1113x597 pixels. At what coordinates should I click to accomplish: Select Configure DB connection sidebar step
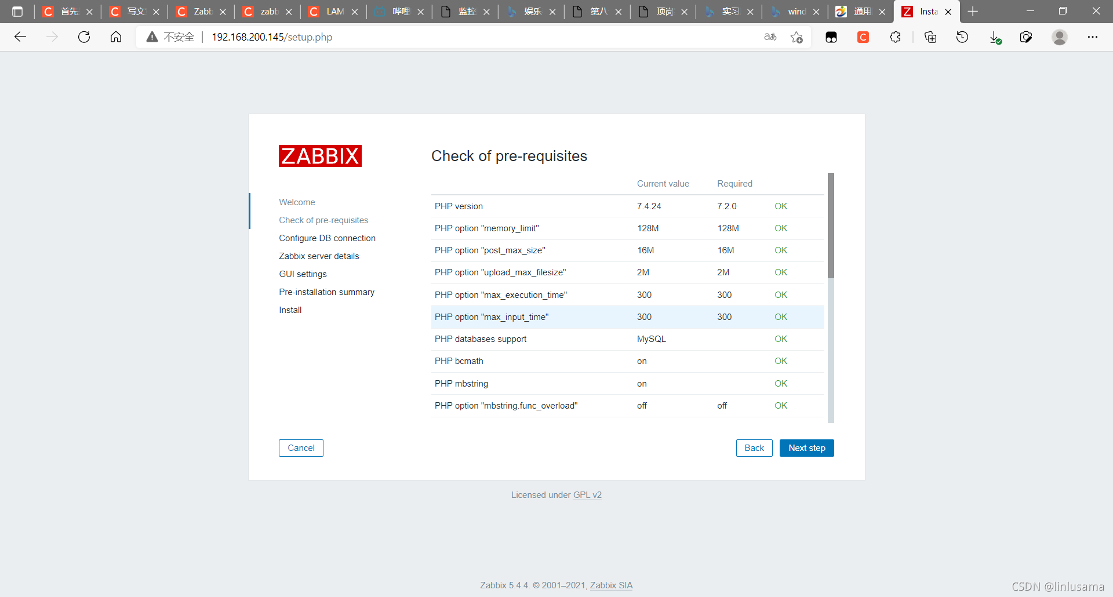click(x=327, y=238)
